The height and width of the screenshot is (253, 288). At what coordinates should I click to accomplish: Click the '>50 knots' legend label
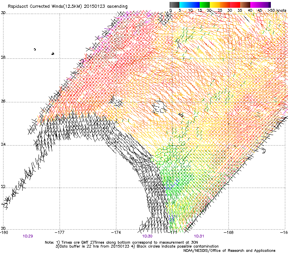pos(277,10)
